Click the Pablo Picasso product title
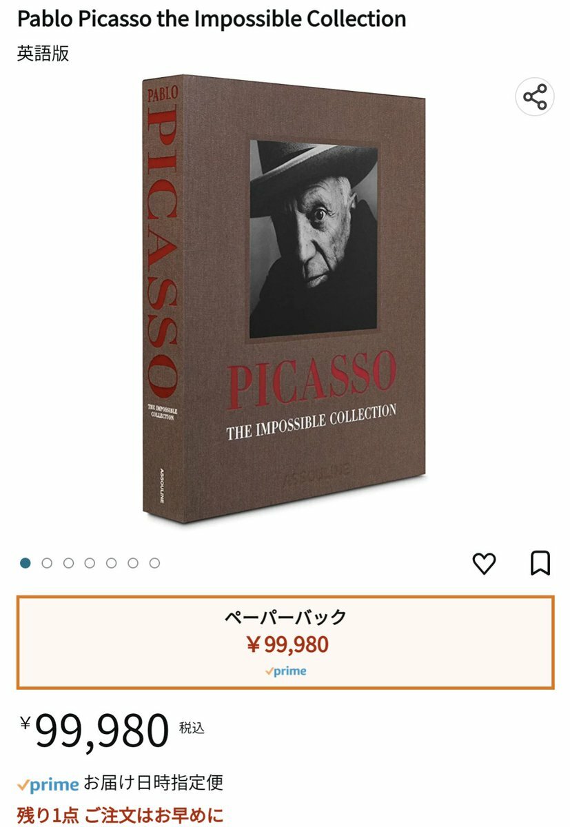The height and width of the screenshot is (827, 570). pos(212,19)
